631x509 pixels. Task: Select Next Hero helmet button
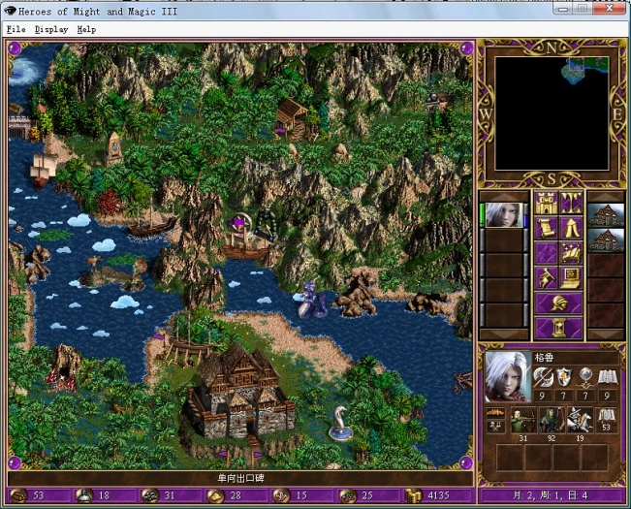558,303
